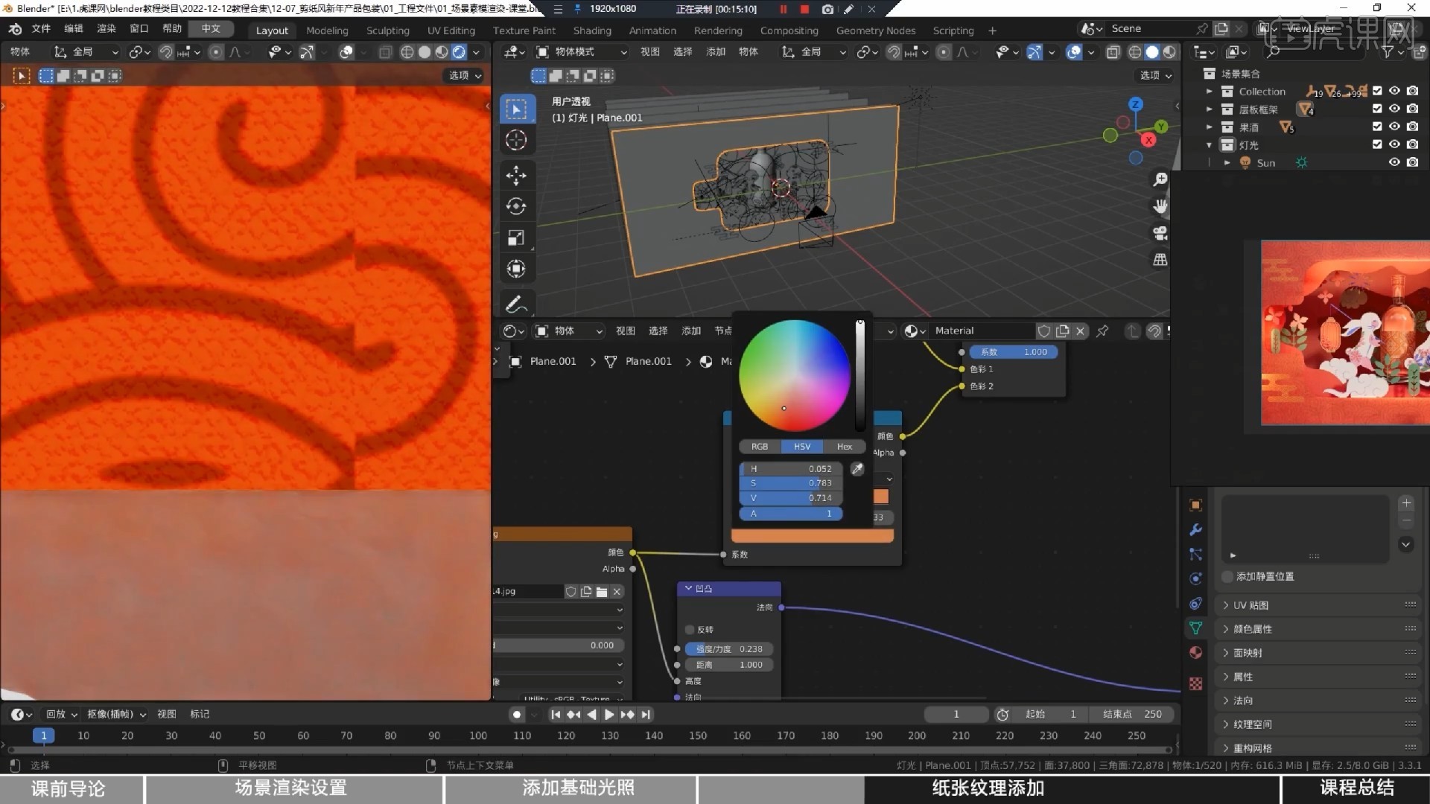1430x804 pixels.
Task: Unlink the Material datablock X icon
Action: pos(1080,331)
